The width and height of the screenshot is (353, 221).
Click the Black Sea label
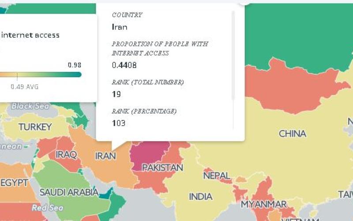(x=30, y=106)
